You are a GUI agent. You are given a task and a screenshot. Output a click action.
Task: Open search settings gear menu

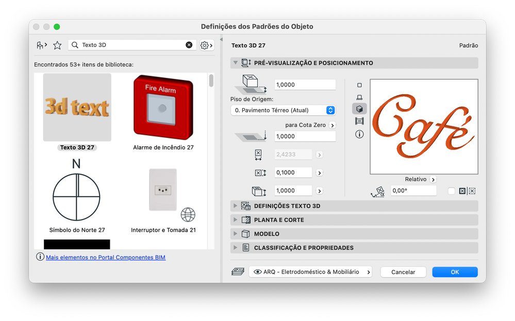pos(207,45)
